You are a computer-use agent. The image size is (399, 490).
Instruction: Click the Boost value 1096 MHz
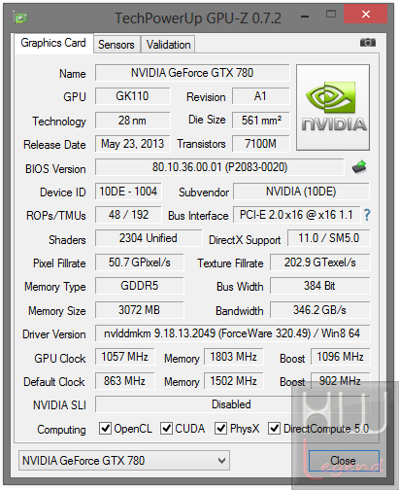pyautogui.click(x=340, y=357)
